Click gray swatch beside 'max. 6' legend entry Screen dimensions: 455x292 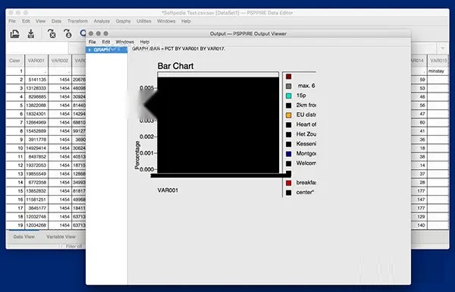[x=288, y=86]
